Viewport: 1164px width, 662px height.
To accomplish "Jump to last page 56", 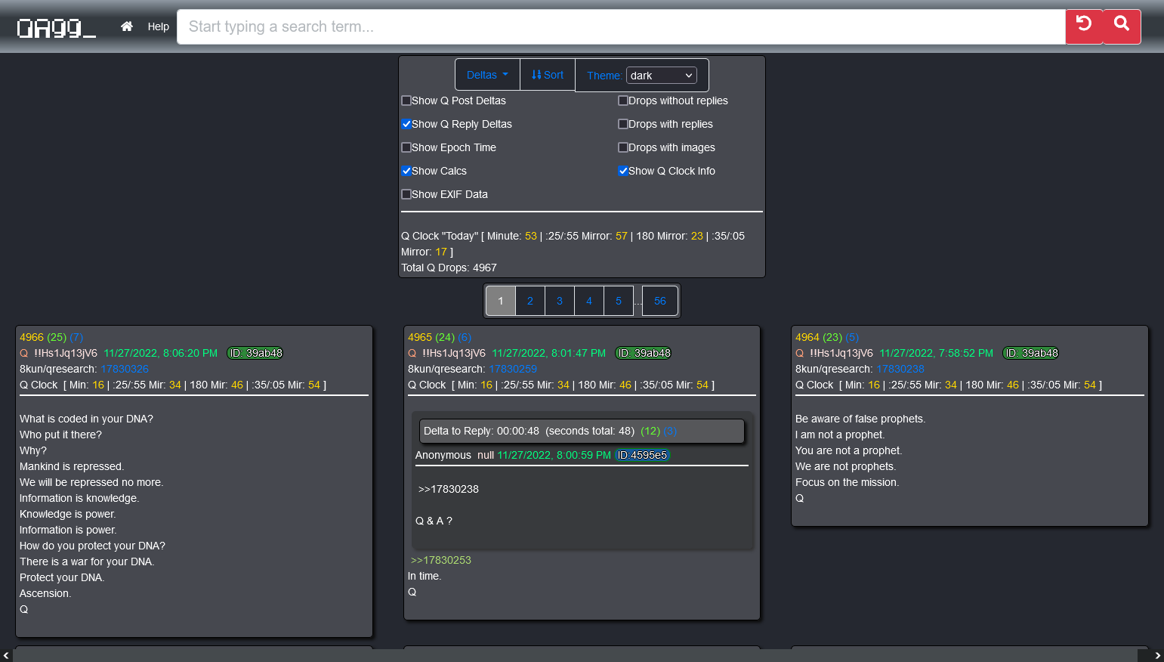I will (x=660, y=301).
